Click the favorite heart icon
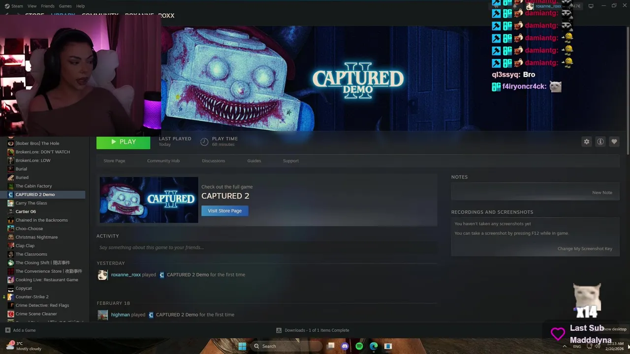The width and height of the screenshot is (630, 354). pyautogui.click(x=614, y=142)
